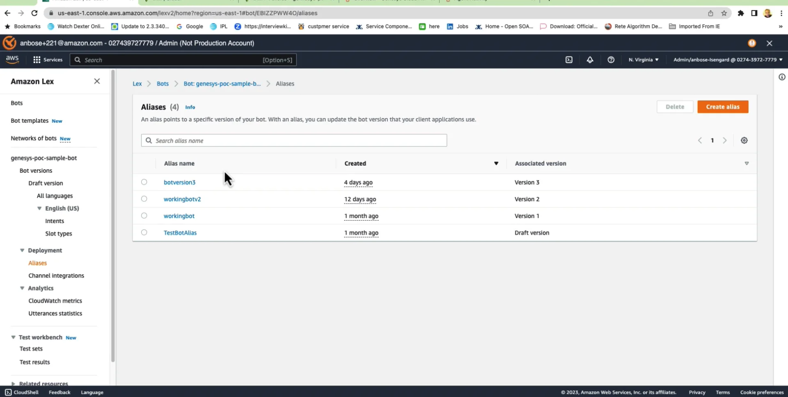Open the Bots breadcrumb page
Image resolution: width=788 pixels, height=397 pixels.
click(163, 84)
